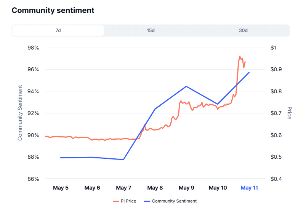Click the May 10 axis label
306x209 pixels.
coord(218,188)
